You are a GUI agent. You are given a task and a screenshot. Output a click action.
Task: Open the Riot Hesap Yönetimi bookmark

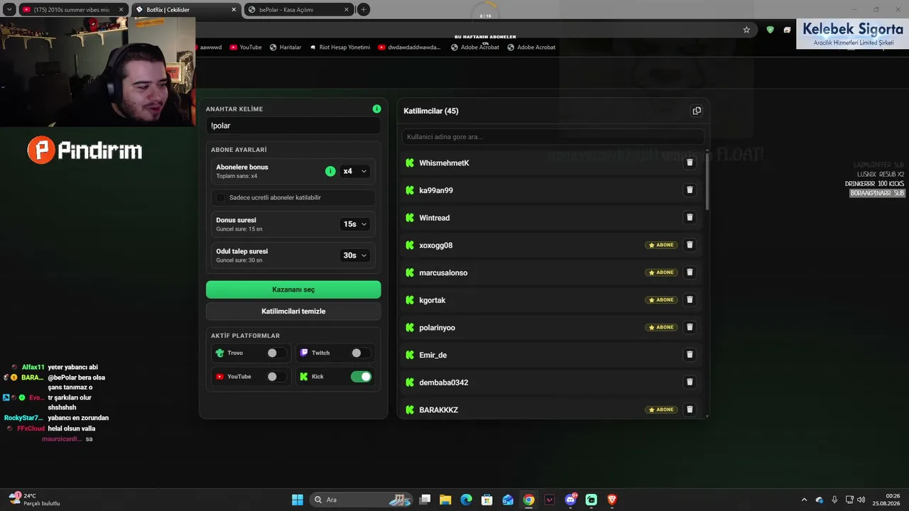(340, 48)
